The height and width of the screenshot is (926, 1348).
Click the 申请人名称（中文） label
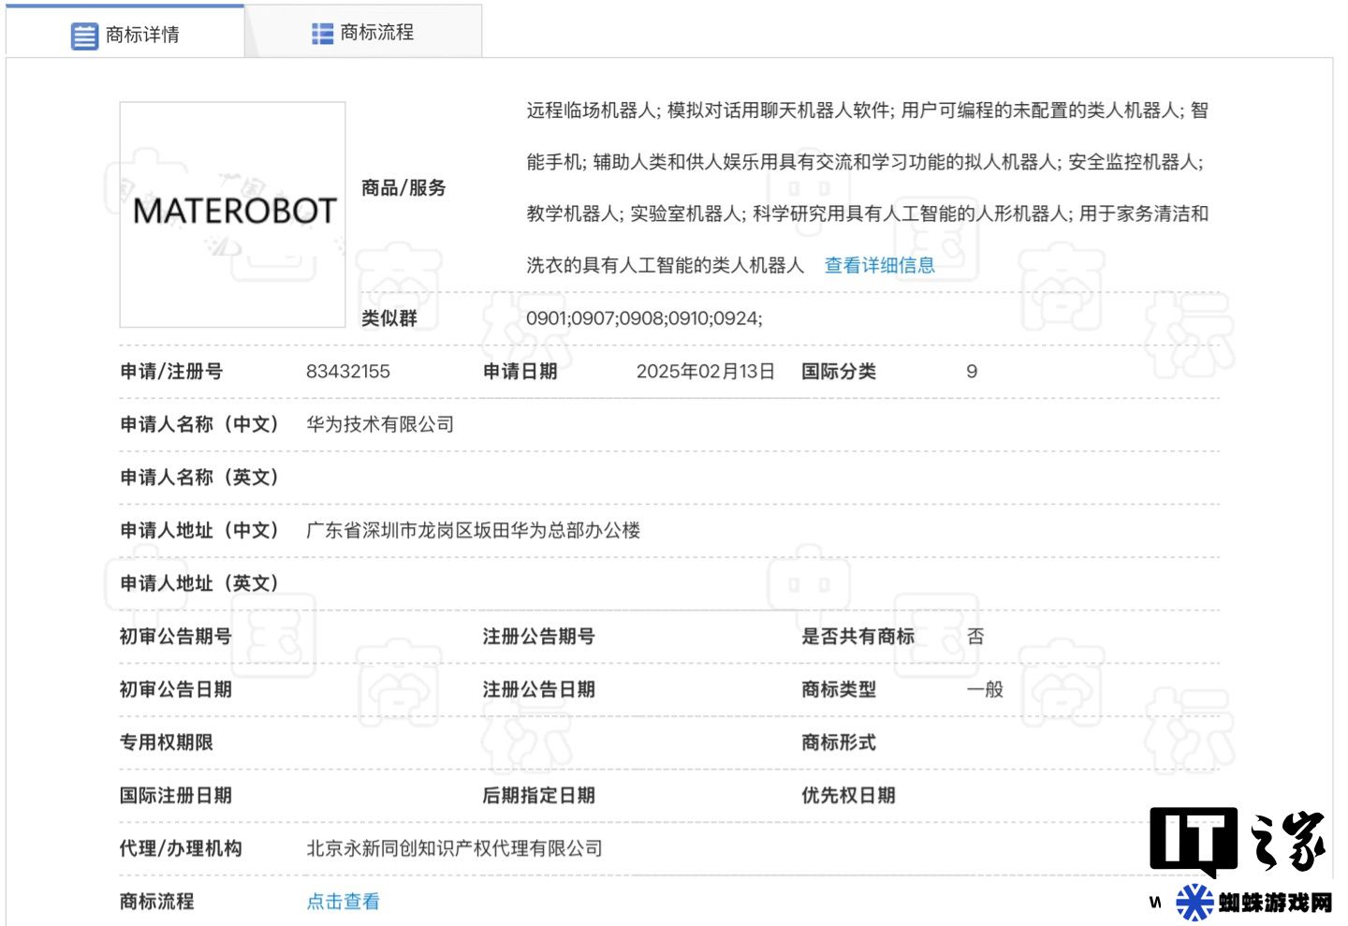coord(199,424)
